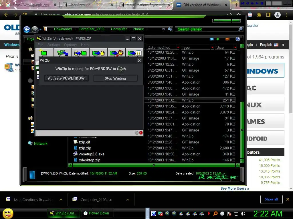The image size is (293, 219).
Task: Open Size column filter dropdown arrow
Action: tap(235, 48)
